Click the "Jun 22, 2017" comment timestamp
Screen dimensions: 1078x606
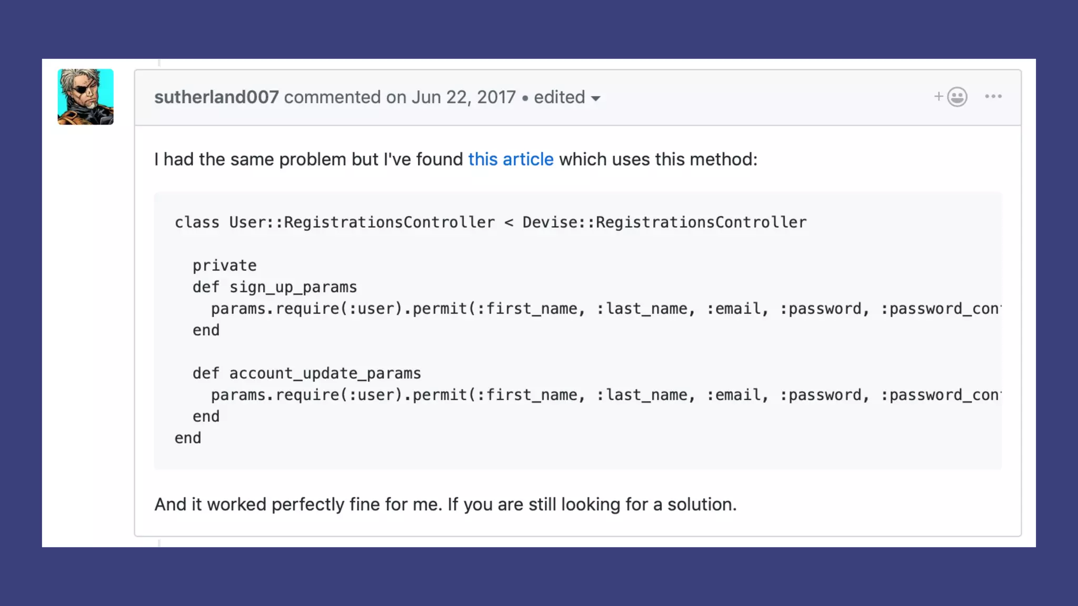pos(463,97)
